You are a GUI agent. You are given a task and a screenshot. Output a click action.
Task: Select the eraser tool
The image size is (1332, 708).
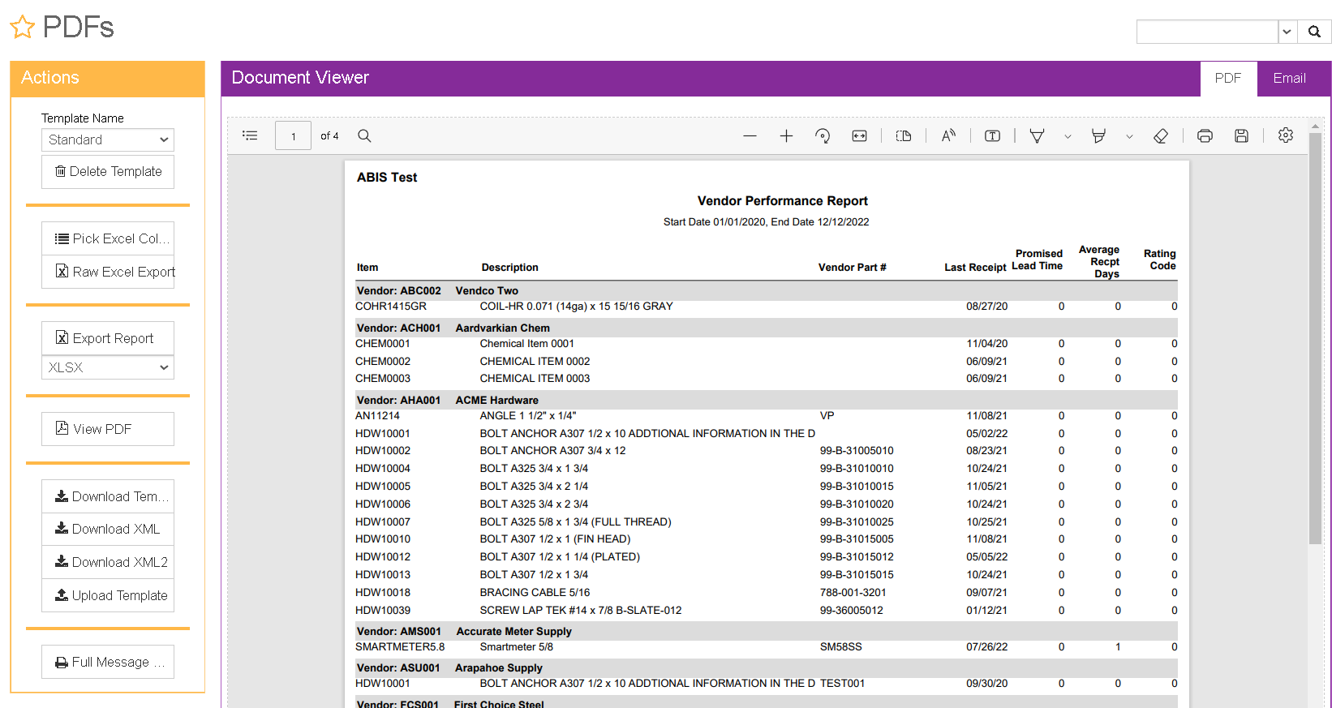click(x=1161, y=136)
